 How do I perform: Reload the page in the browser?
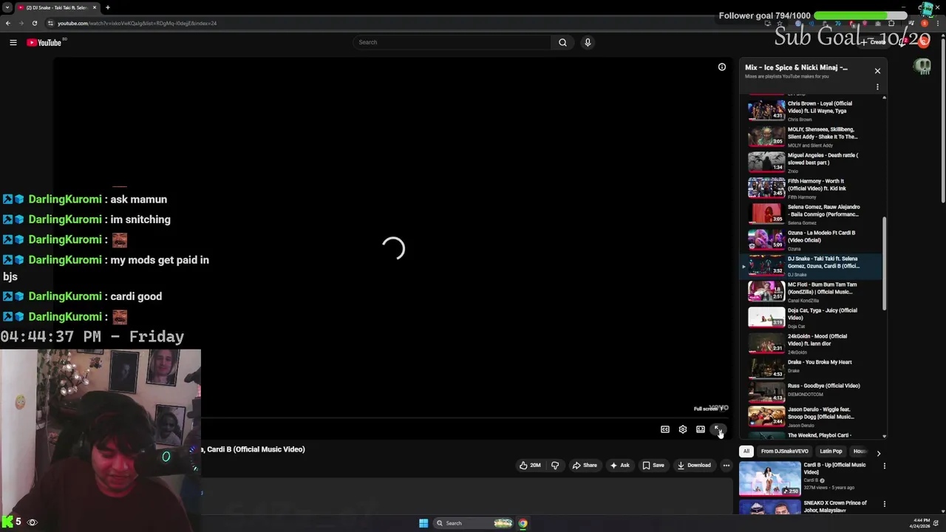click(x=34, y=23)
